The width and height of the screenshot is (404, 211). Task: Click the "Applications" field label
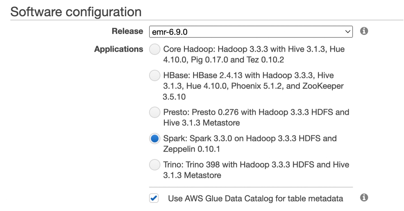click(x=119, y=49)
